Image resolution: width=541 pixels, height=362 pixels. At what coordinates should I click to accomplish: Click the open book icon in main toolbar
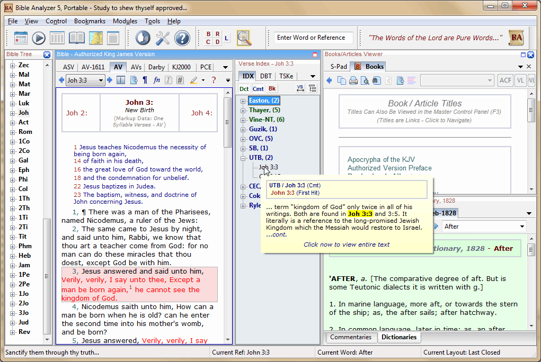[x=77, y=38]
